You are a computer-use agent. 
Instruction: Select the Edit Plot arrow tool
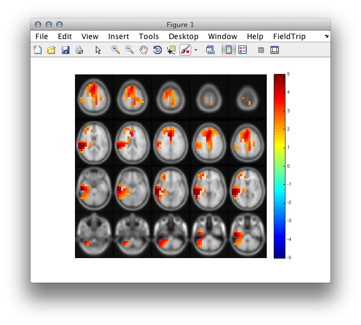tap(98, 50)
